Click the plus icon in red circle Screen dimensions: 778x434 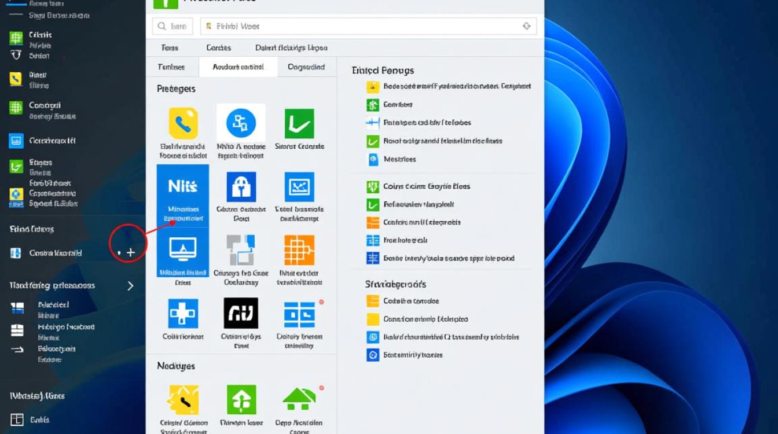[131, 252]
